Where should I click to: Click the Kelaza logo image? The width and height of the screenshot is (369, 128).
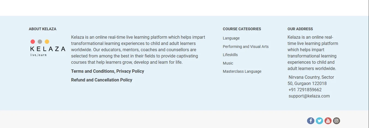click(48, 48)
